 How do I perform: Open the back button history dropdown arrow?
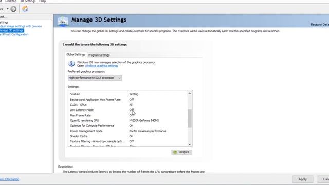click(x=8, y=9)
